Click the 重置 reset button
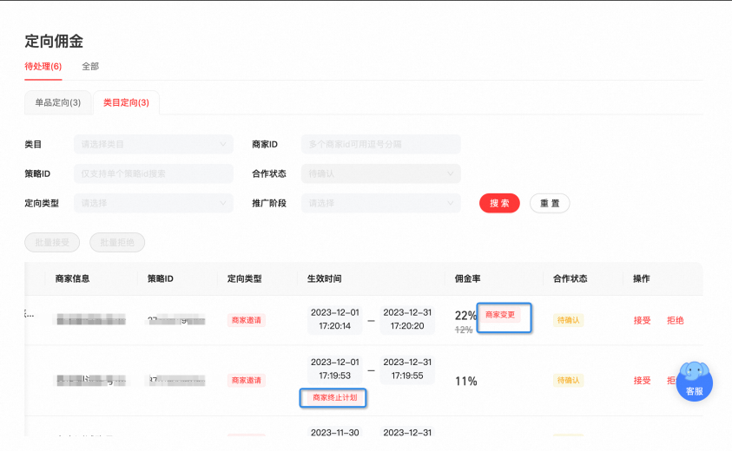This screenshot has width=732, height=451. pyautogui.click(x=550, y=203)
